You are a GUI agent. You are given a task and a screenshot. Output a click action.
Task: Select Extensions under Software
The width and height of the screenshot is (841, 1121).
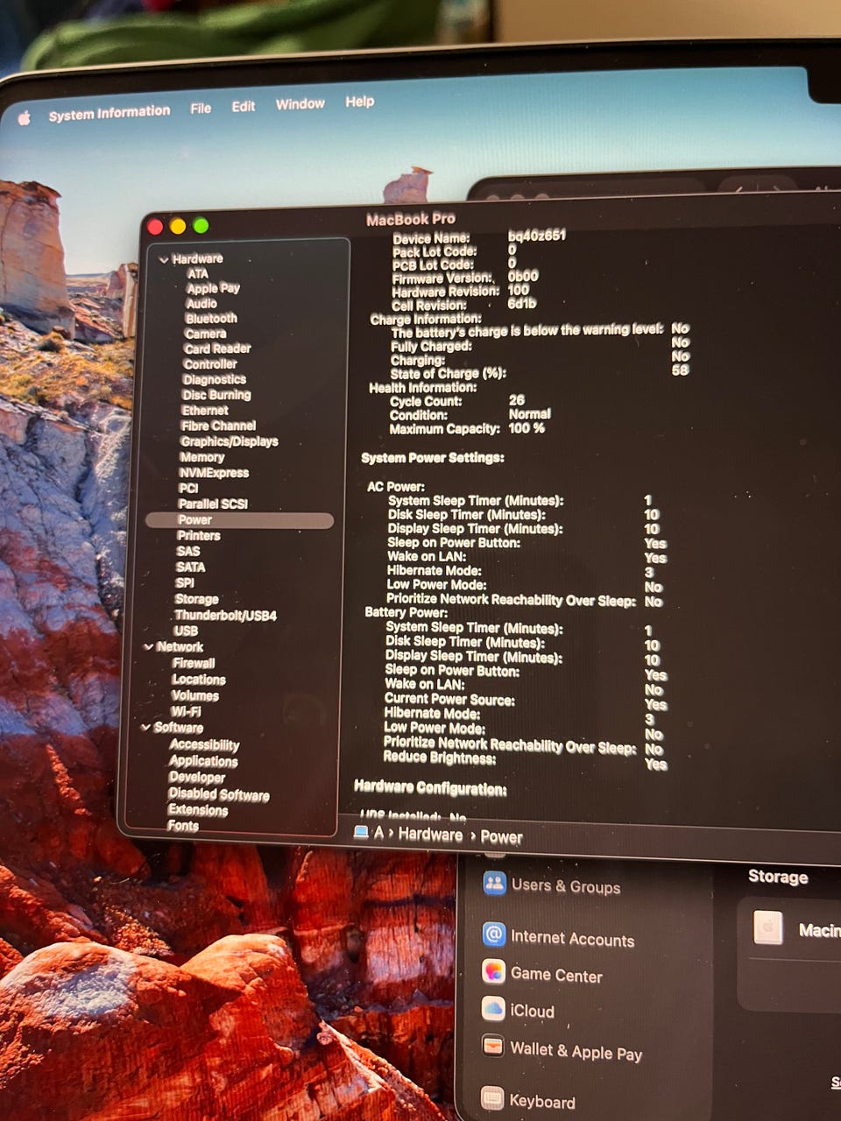click(198, 810)
